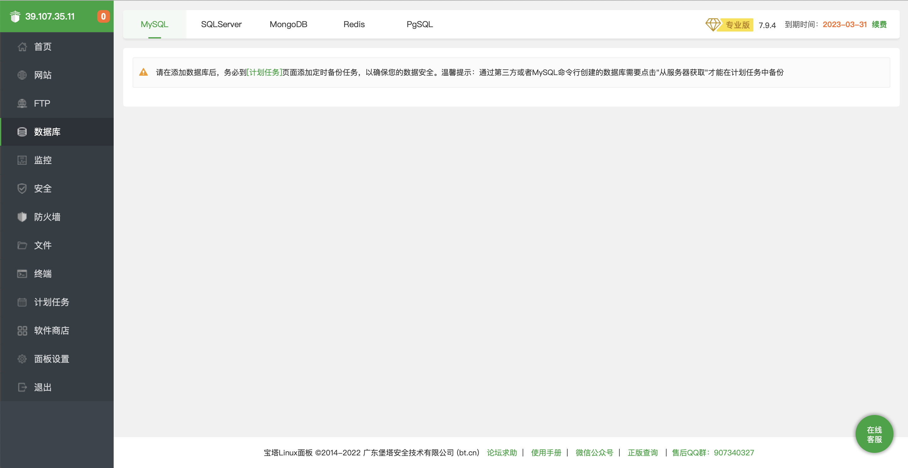Viewport: 908px width, 468px height.
Task: Click the orange 0 notification badge
Action: pos(103,16)
